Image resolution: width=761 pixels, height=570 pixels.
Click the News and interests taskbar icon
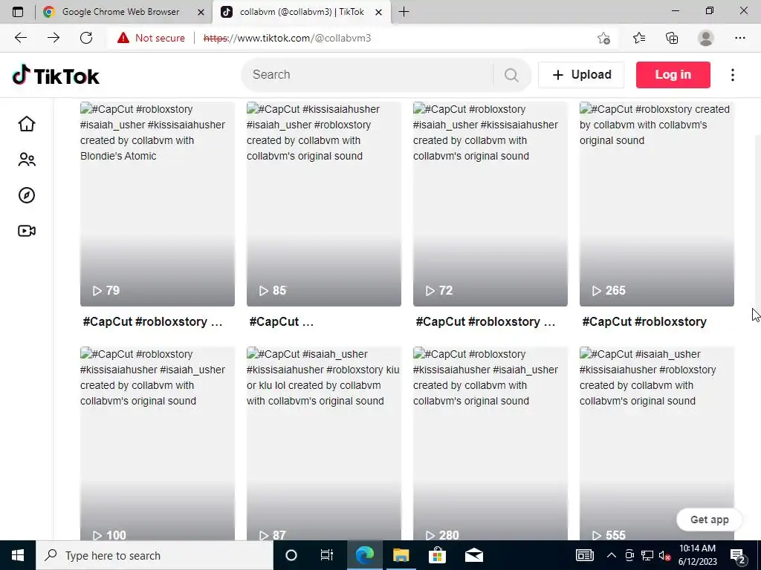click(584, 555)
